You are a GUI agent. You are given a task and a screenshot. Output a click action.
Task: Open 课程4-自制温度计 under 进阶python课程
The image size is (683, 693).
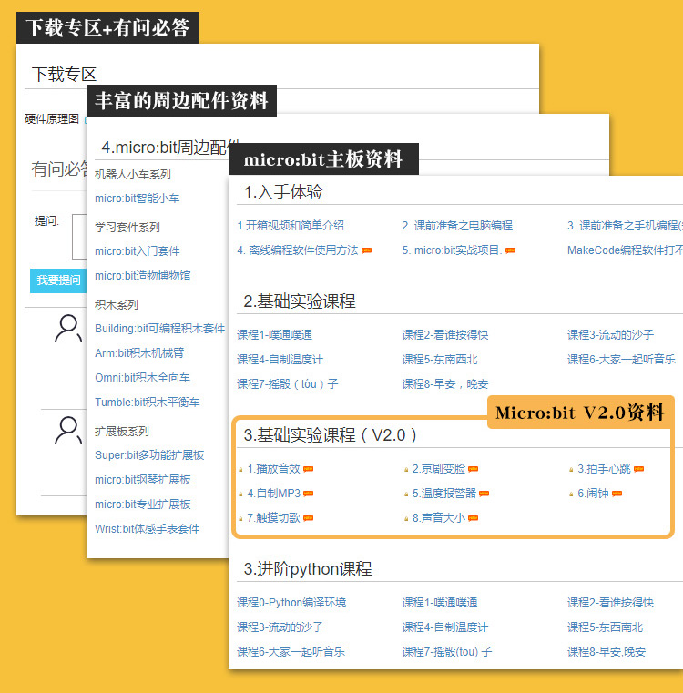pos(445,627)
